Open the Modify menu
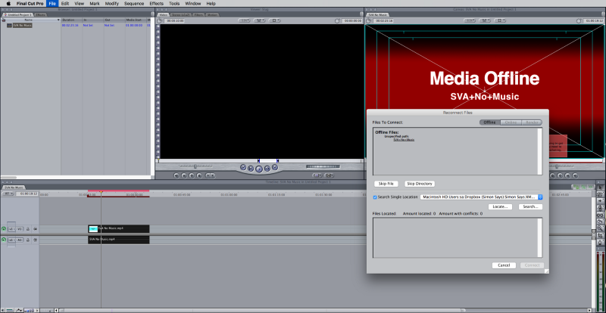 point(112,4)
